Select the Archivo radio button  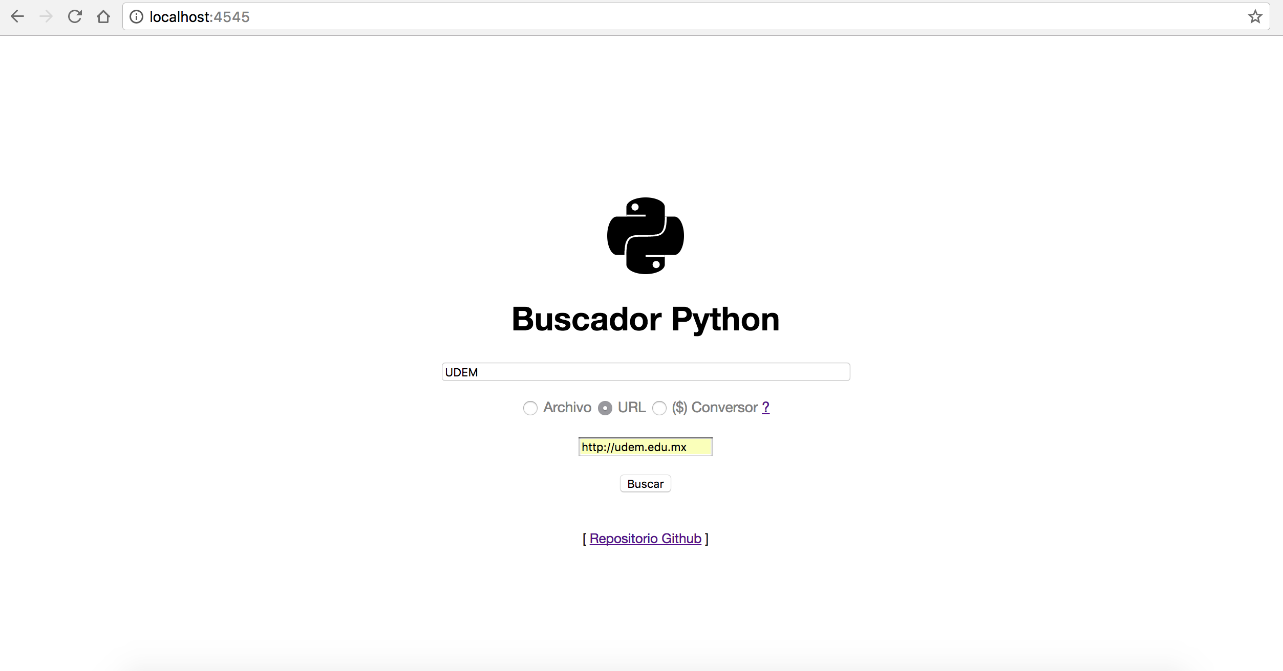(530, 408)
